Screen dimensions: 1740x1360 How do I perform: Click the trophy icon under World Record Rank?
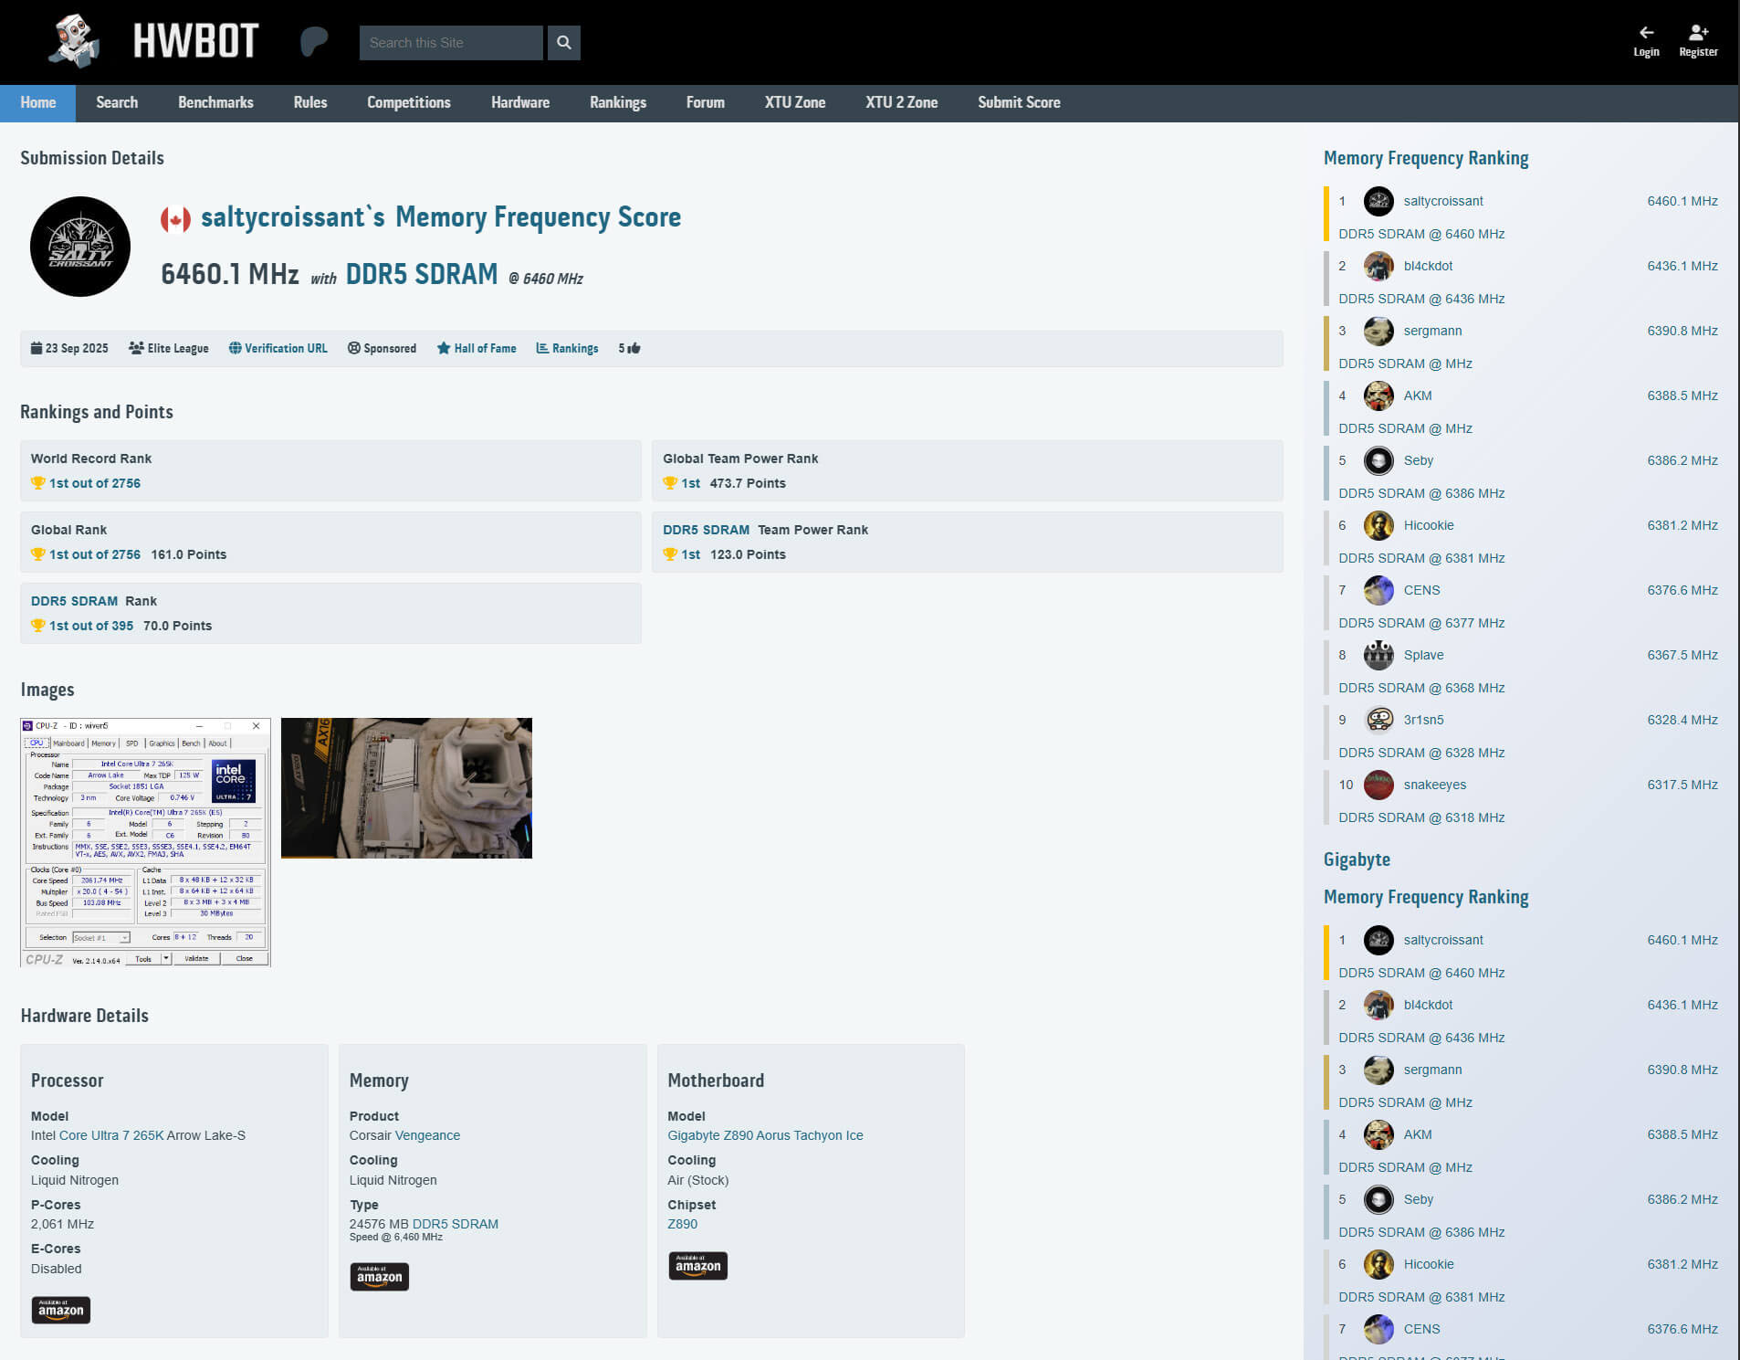pyautogui.click(x=37, y=483)
